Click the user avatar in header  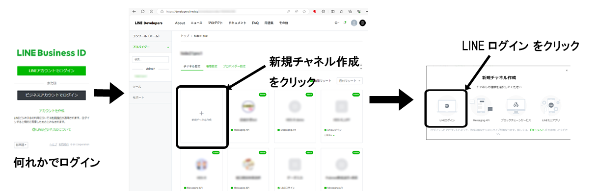point(354,23)
